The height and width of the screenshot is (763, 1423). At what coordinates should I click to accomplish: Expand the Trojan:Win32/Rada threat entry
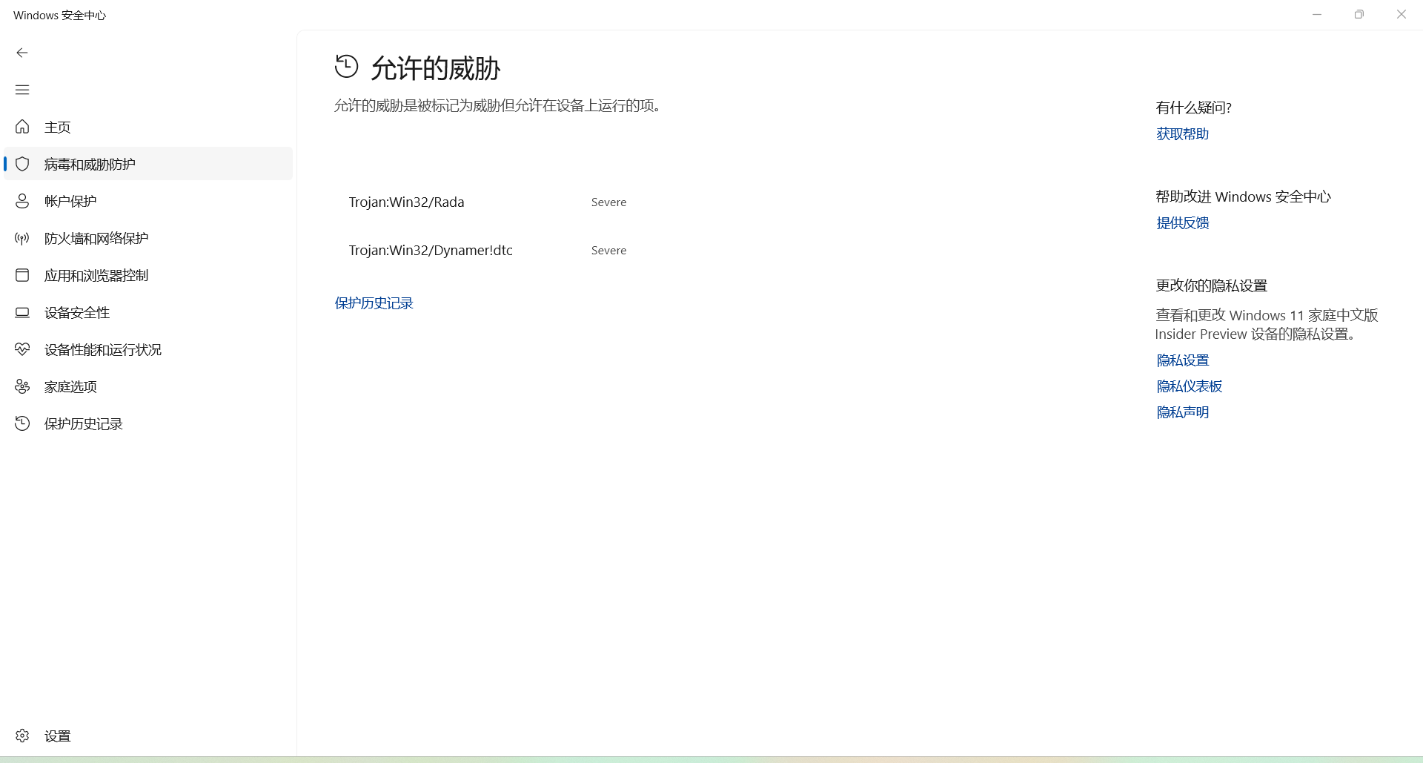point(406,202)
